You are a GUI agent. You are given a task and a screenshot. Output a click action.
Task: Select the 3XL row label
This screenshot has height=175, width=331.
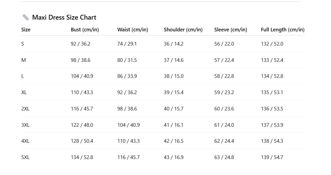pyautogui.click(x=25, y=125)
